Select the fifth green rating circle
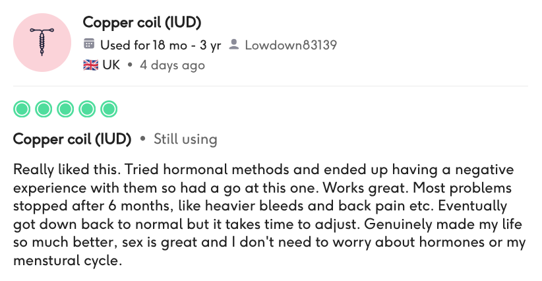This screenshot has height=281, width=542. click(x=109, y=109)
